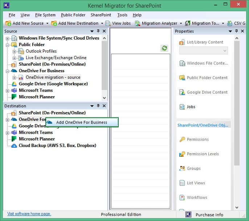249x221 pixels.
Task: Select the Jobs icon in Properties
Action: (x=182, y=107)
